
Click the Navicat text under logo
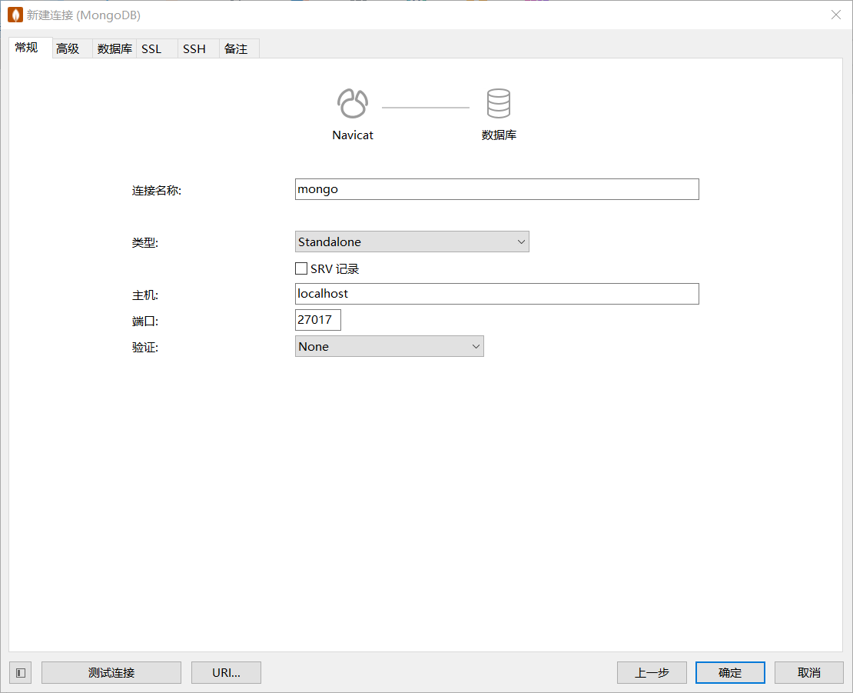[x=353, y=135]
